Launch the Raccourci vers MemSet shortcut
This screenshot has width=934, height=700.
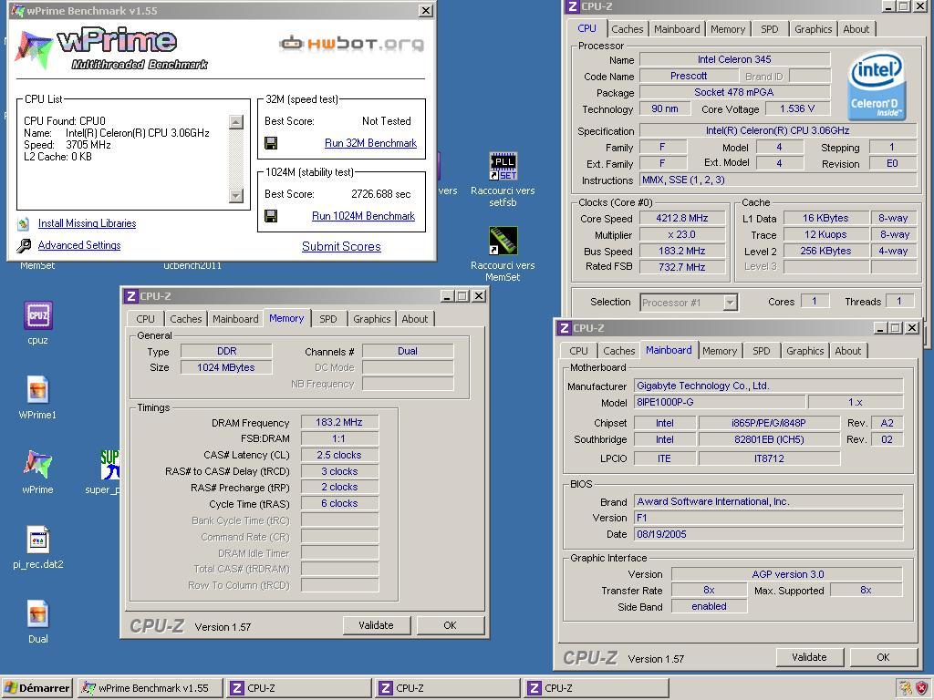503,241
